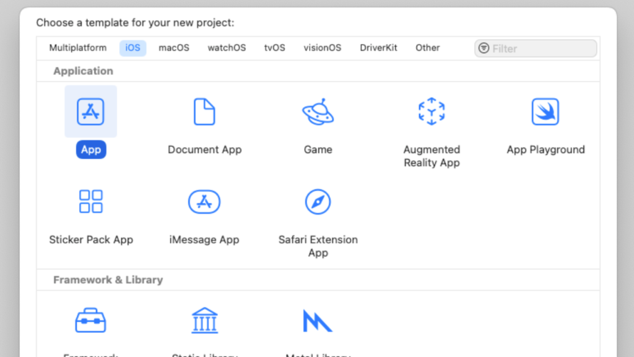This screenshot has width=634, height=357.
Task: Switch to the macOS tab
Action: 174,48
